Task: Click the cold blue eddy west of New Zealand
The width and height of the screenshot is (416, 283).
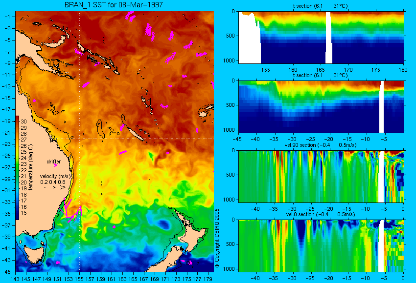Action: (164, 224)
